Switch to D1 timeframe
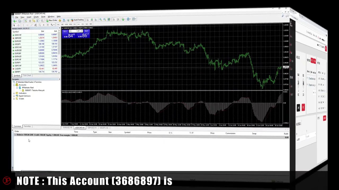The image size is (339, 190). click(x=83, y=24)
